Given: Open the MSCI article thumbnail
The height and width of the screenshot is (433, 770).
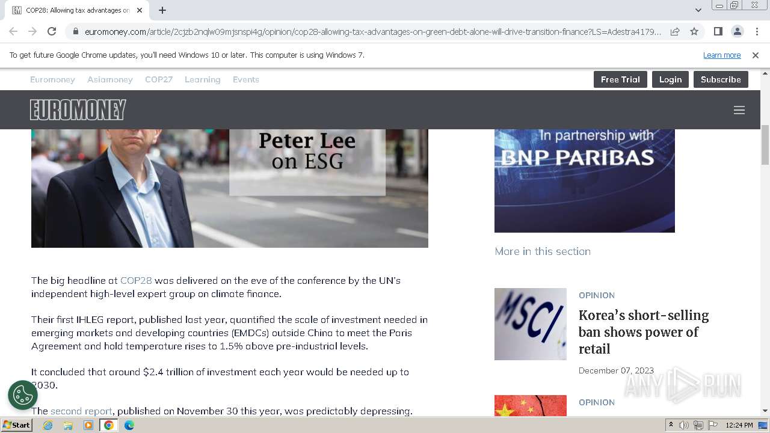Looking at the screenshot, I should coord(531,324).
